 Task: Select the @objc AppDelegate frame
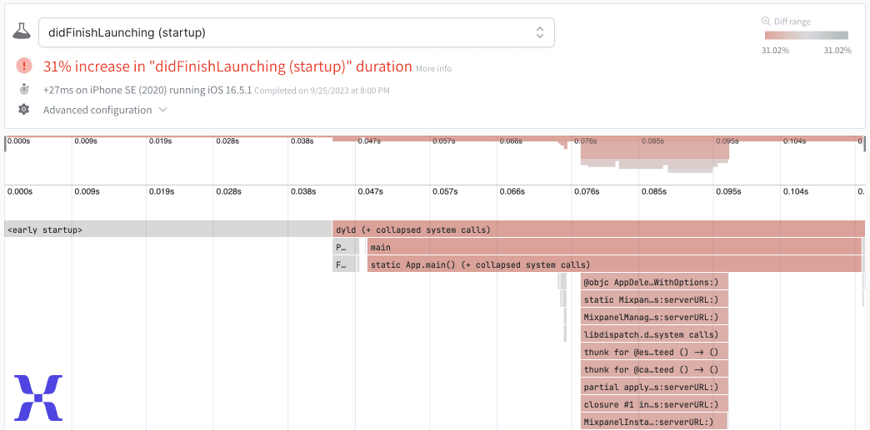(654, 282)
